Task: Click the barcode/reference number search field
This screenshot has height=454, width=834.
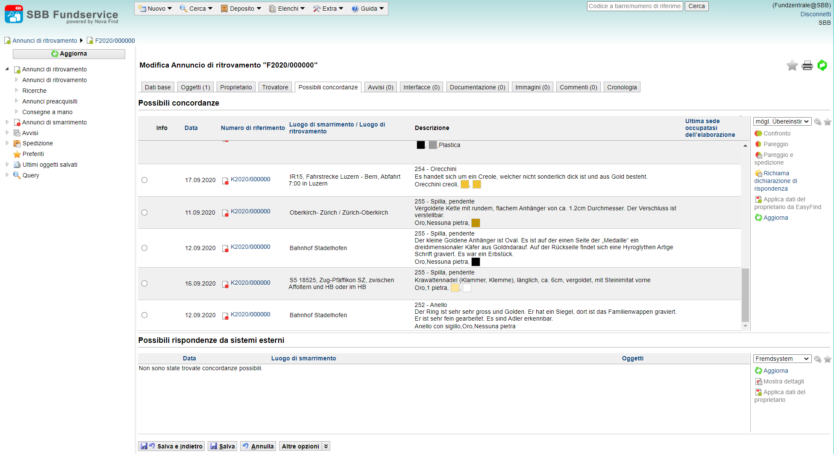Action: point(634,6)
